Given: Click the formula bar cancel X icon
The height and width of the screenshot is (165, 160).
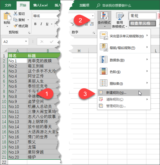Looking at the screenshot, I should pyautogui.click(x=42, y=42).
